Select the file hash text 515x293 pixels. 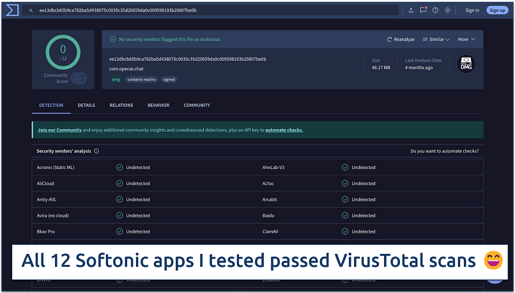(x=188, y=59)
